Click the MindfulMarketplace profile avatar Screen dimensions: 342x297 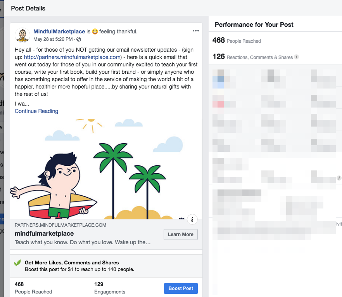click(22, 35)
